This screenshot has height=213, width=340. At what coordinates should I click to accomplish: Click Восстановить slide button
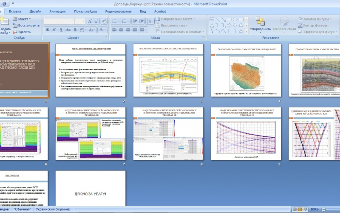point(26,26)
